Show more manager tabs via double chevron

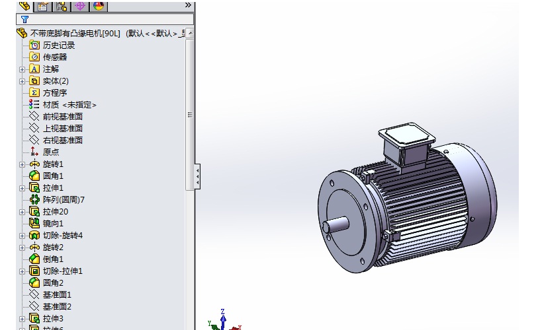(x=188, y=5)
